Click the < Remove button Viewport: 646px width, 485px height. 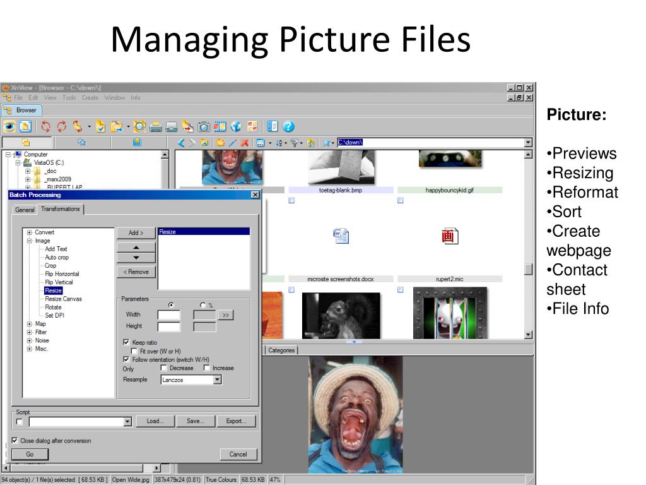tap(136, 272)
